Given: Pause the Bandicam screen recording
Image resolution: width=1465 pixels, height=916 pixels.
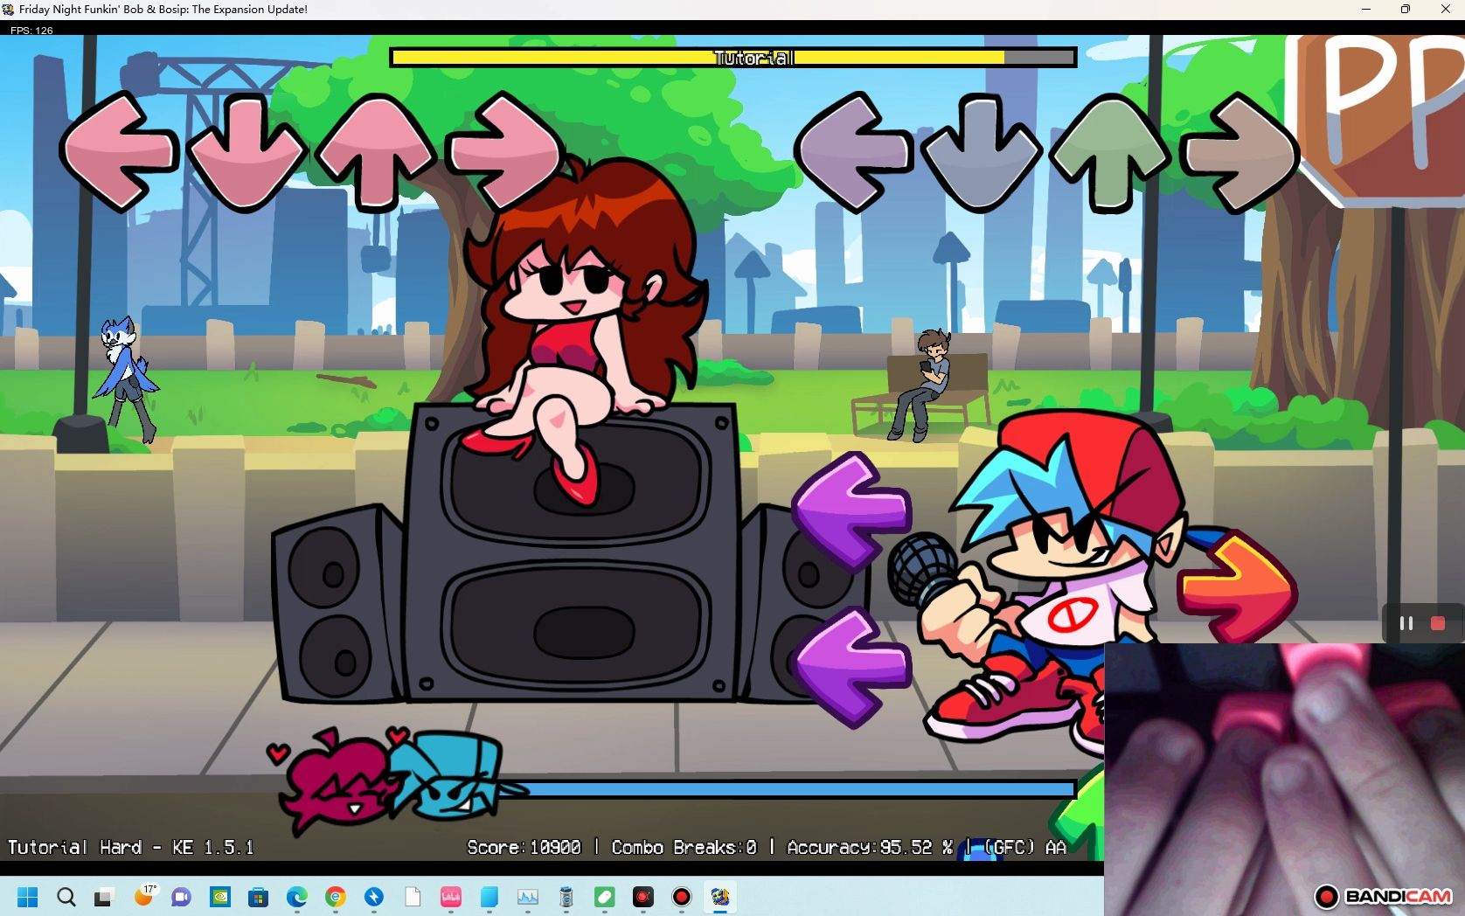Looking at the screenshot, I should [1406, 623].
